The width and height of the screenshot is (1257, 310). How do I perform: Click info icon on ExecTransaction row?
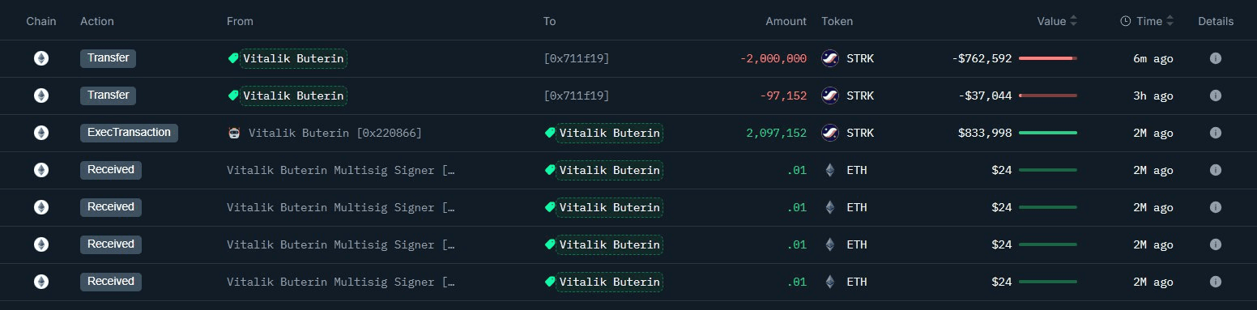1215,133
